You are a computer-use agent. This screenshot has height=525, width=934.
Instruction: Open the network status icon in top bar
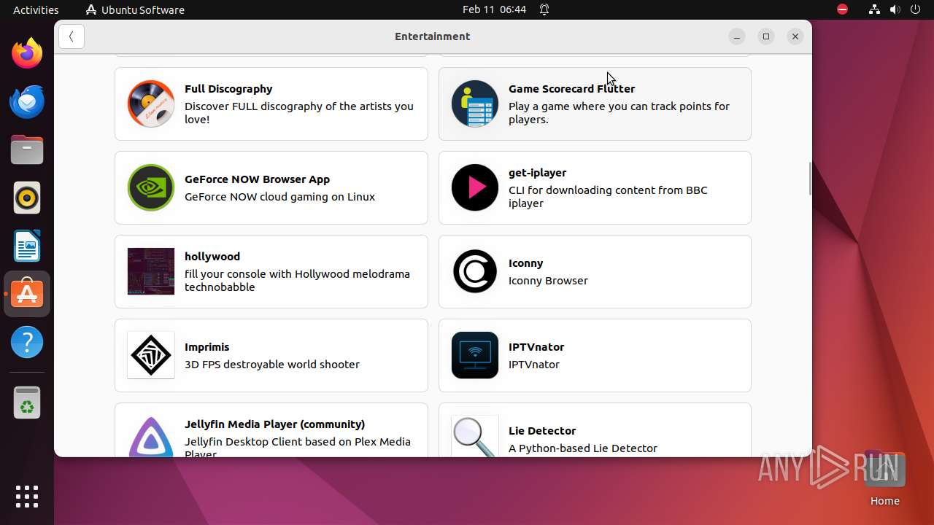(874, 9)
